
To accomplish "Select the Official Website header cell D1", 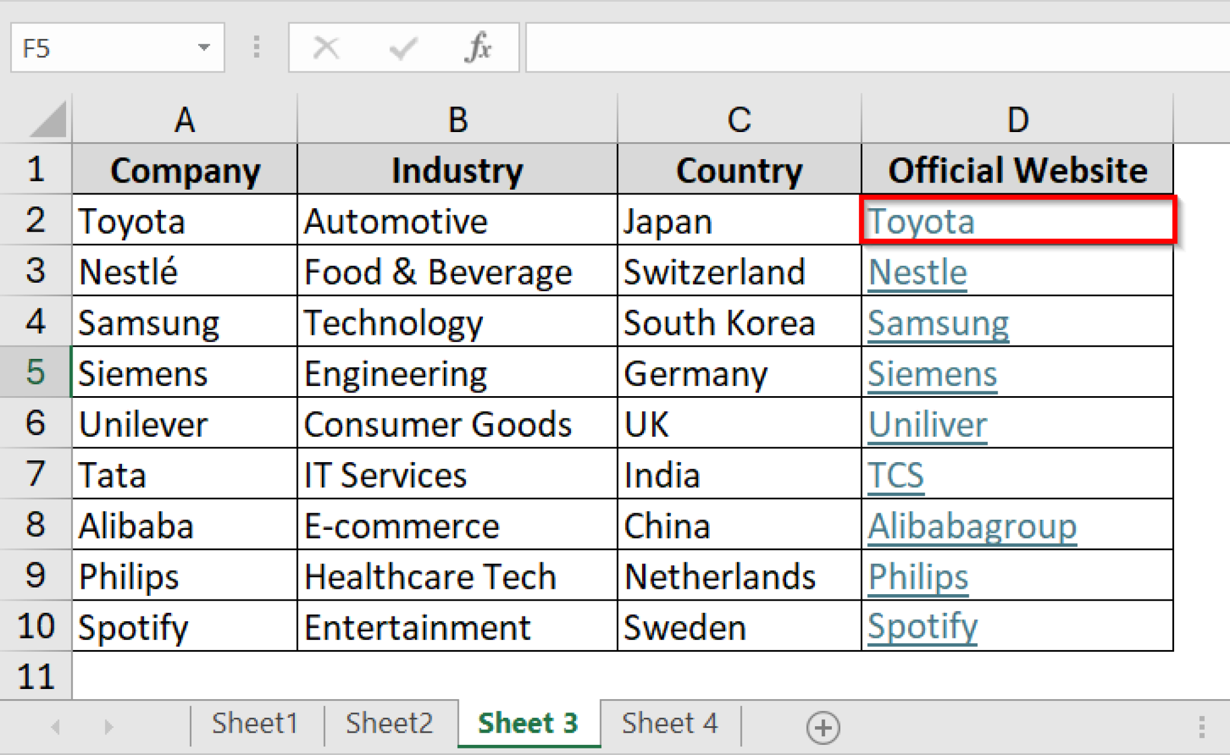I will tap(1017, 170).
